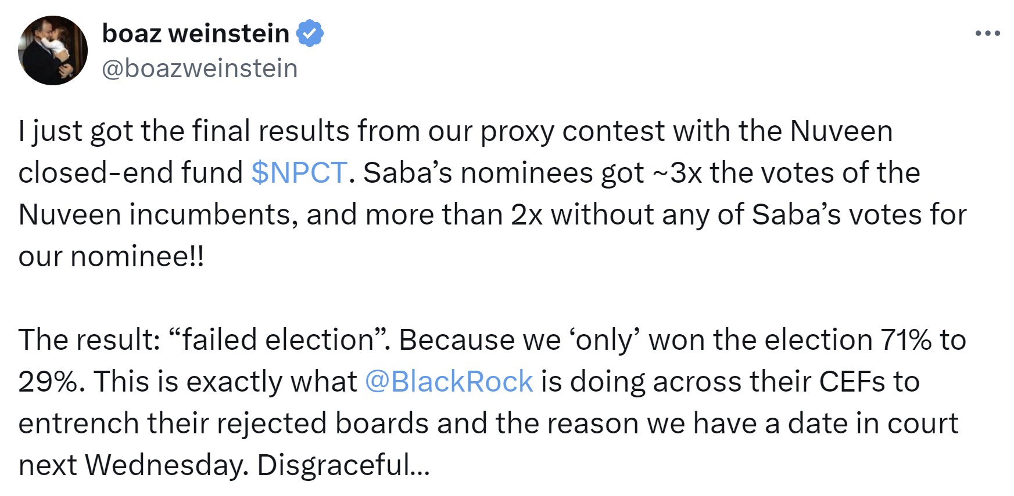Screen dimensions: 1014x496
Task: Open the $NPCT cashtag link
Action: (299, 173)
